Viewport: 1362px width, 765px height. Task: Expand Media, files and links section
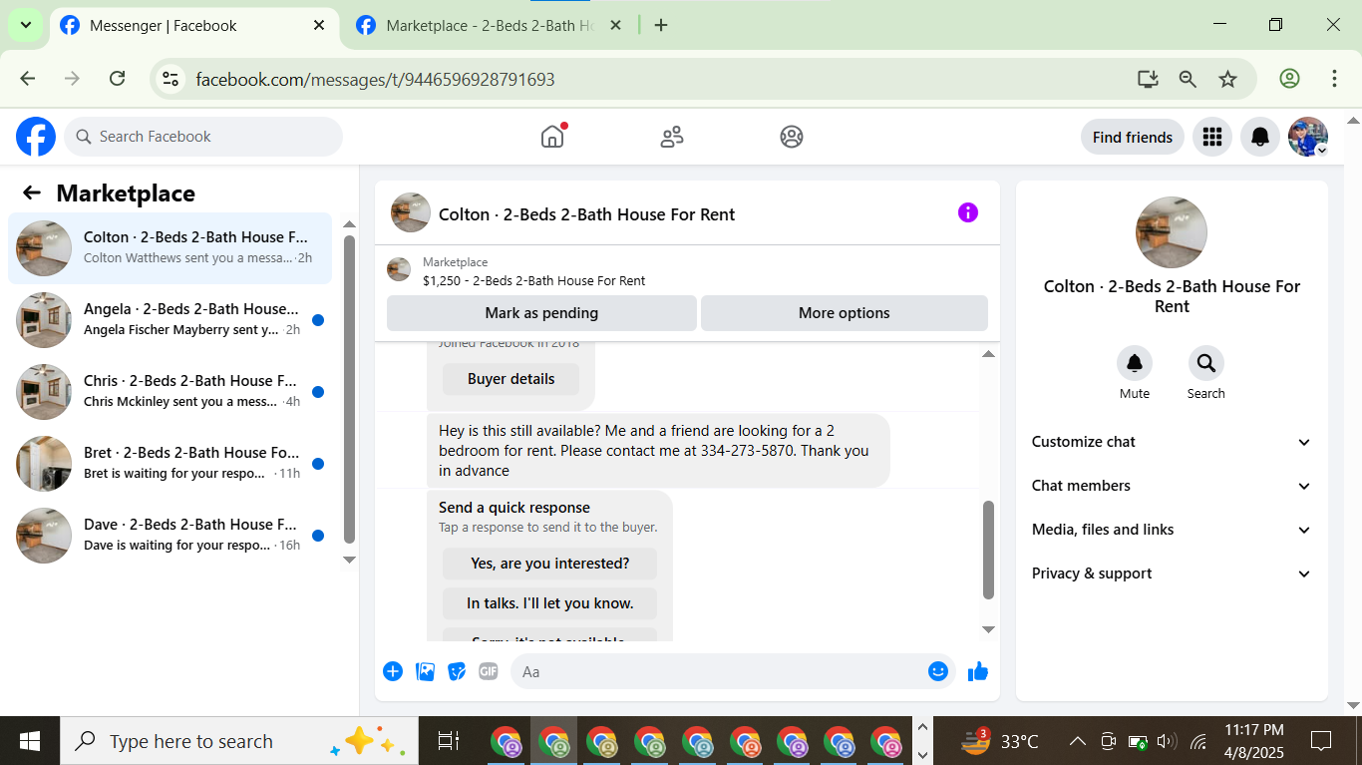[1172, 530]
